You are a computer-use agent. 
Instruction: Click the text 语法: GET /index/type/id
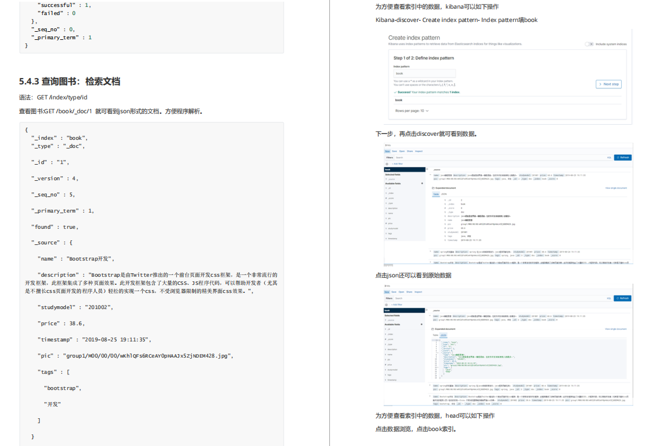tap(53, 98)
